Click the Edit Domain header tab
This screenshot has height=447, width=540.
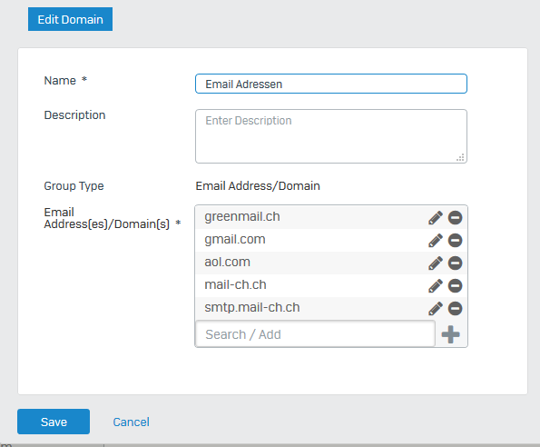[70, 19]
